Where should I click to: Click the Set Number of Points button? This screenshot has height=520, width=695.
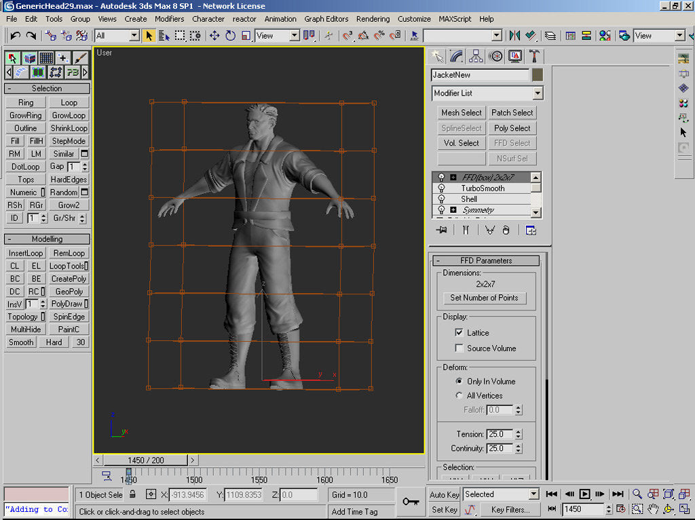tap(484, 298)
